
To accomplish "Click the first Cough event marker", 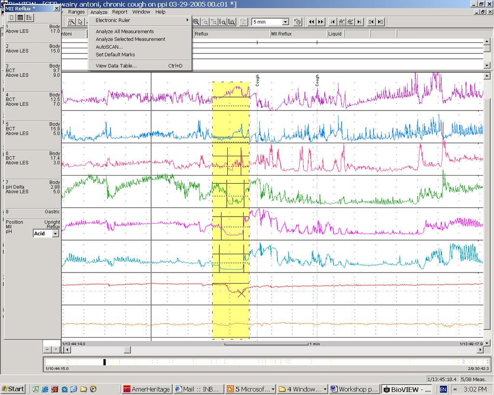I will pos(258,81).
